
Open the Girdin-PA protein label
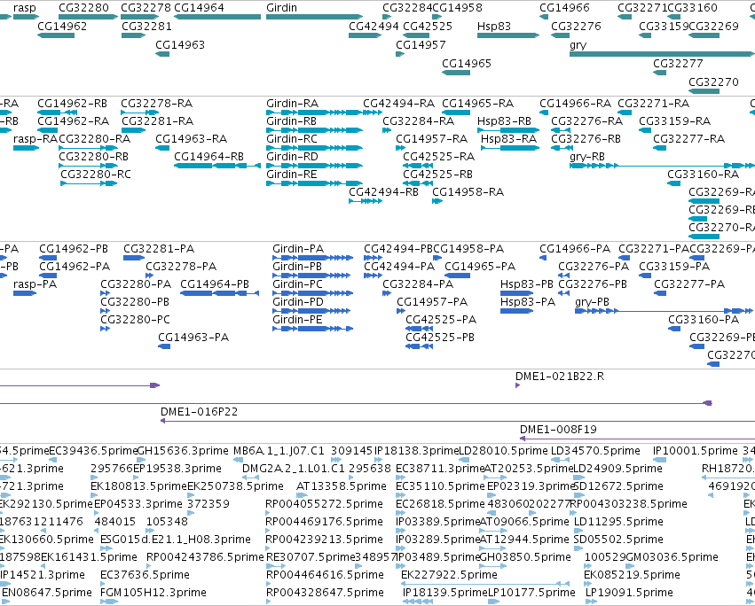pyautogui.click(x=298, y=249)
